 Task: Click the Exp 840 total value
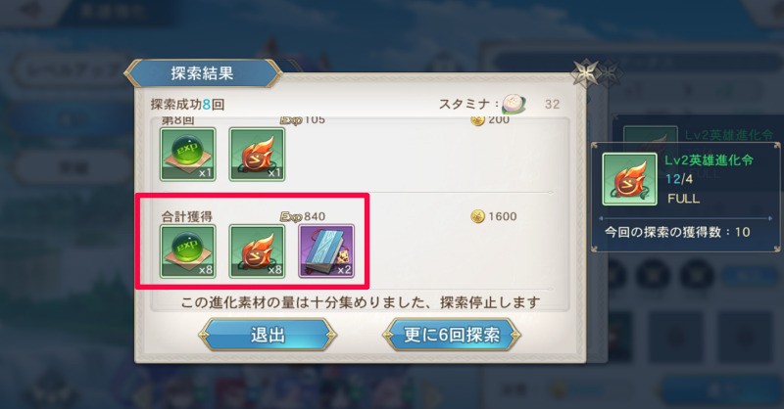coord(303,216)
